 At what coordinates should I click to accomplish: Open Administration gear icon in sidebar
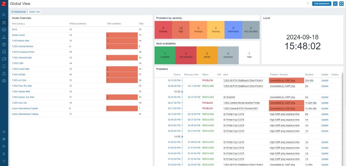(4, 81)
